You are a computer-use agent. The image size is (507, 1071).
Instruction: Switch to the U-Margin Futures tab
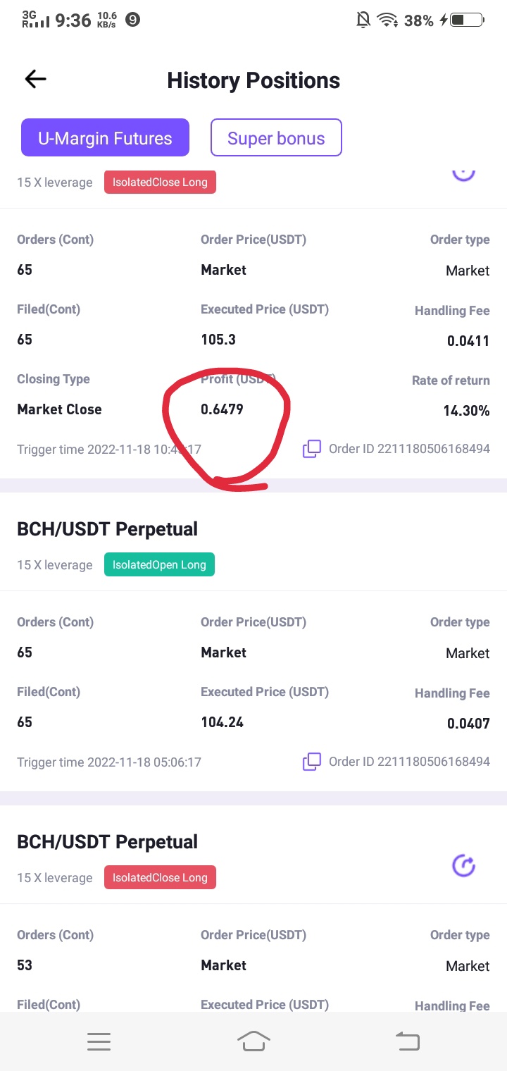[105, 137]
